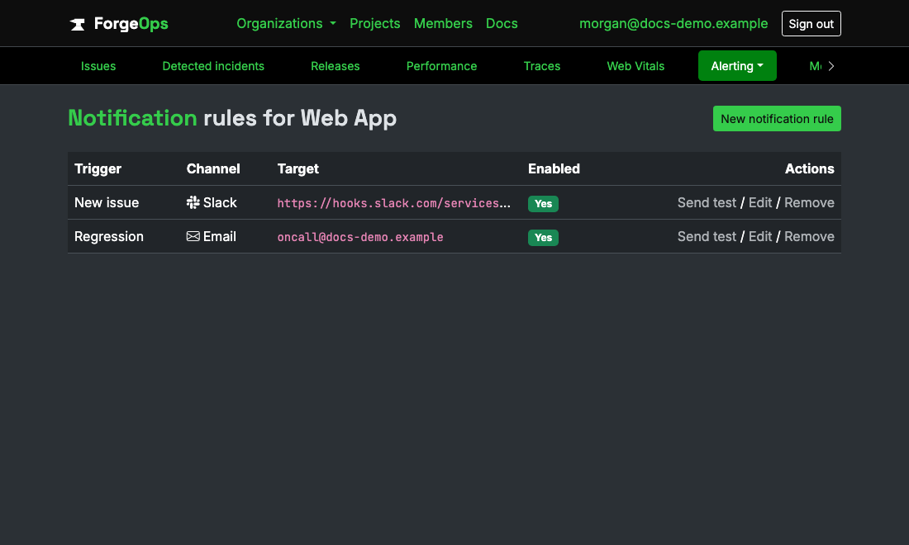Edit the Regression Email rule

tap(760, 236)
